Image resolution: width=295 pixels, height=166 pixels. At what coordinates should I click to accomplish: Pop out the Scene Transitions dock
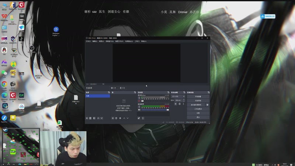[184, 93]
